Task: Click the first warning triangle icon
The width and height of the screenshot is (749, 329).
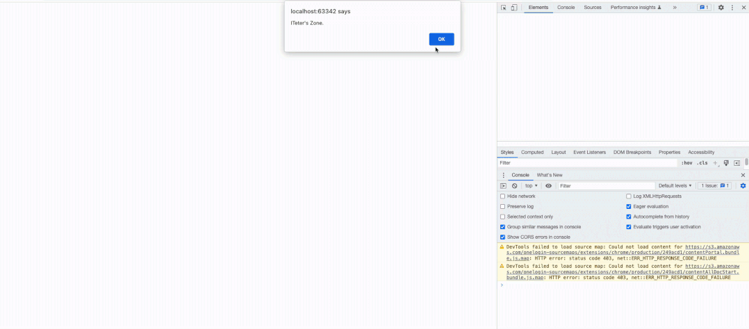Action: tap(502, 247)
